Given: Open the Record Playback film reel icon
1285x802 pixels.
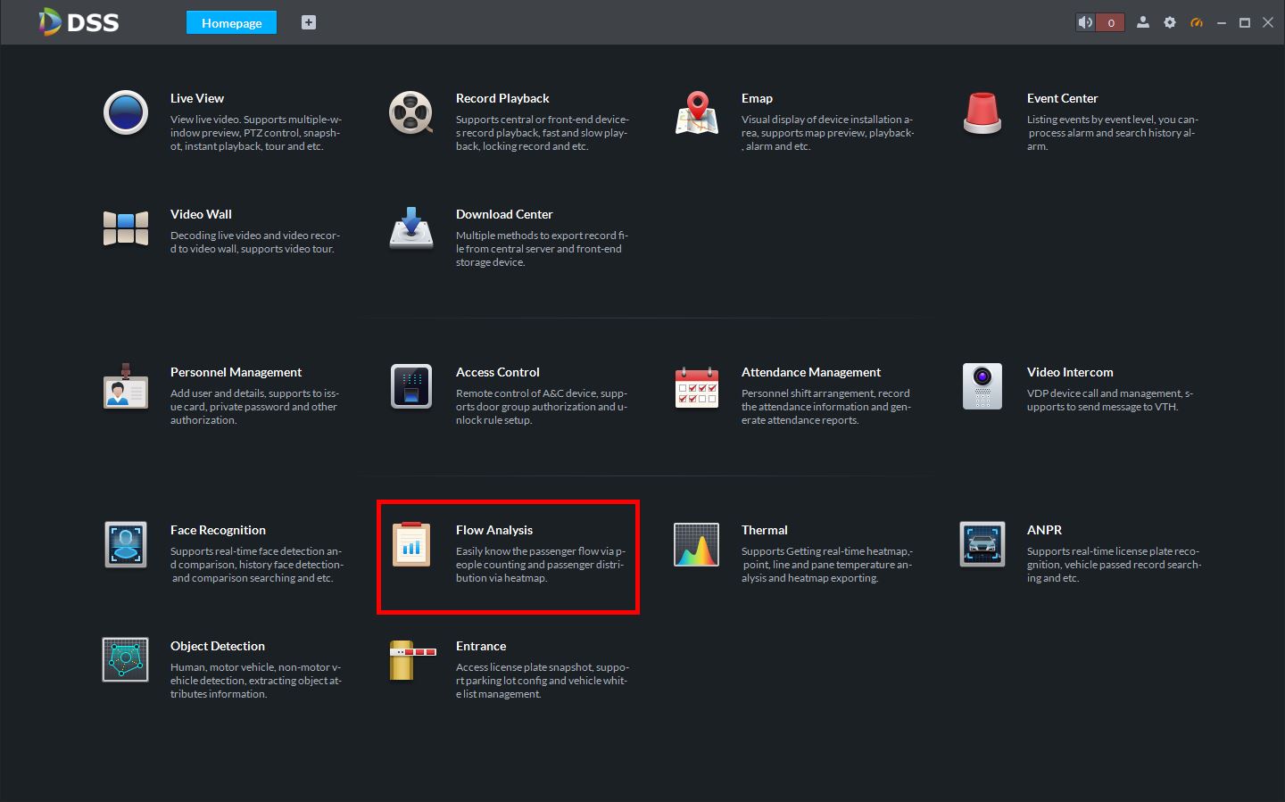Looking at the screenshot, I should (x=411, y=113).
